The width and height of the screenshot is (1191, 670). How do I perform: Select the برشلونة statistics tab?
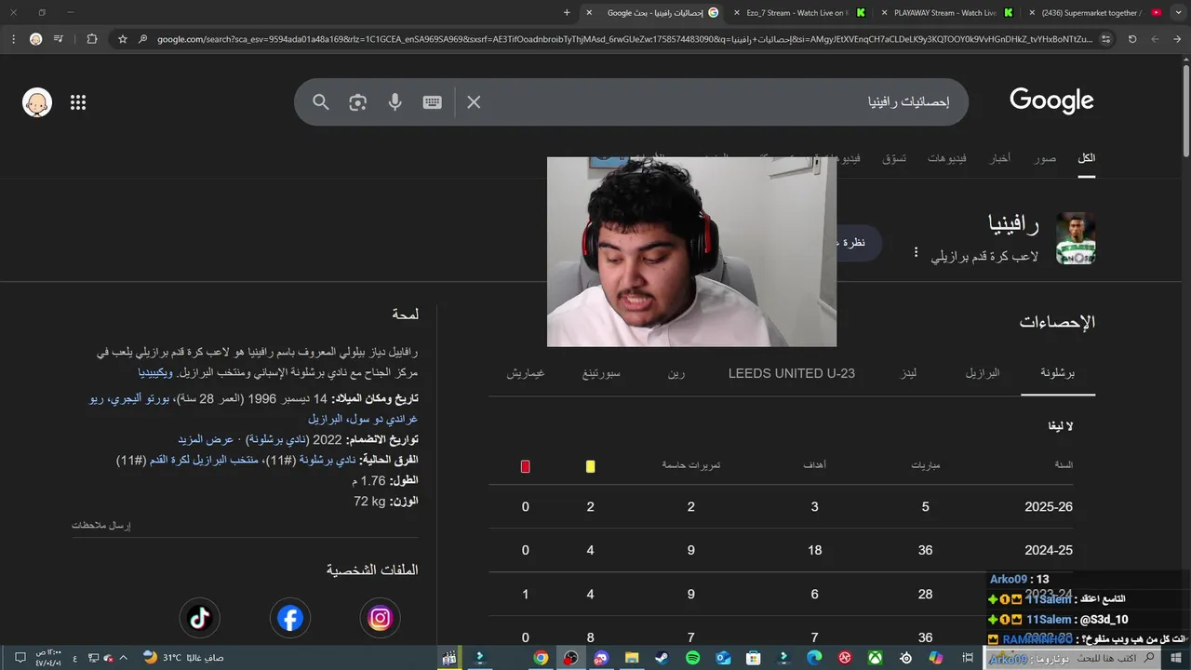tap(1057, 373)
